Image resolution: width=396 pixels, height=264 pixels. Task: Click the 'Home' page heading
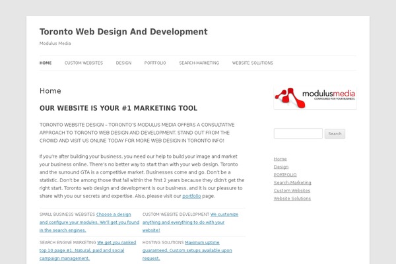[50, 91]
